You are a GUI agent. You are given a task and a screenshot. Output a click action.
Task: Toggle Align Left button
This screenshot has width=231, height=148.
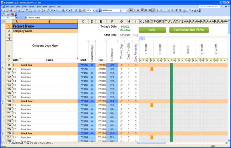click(x=142, y=10)
